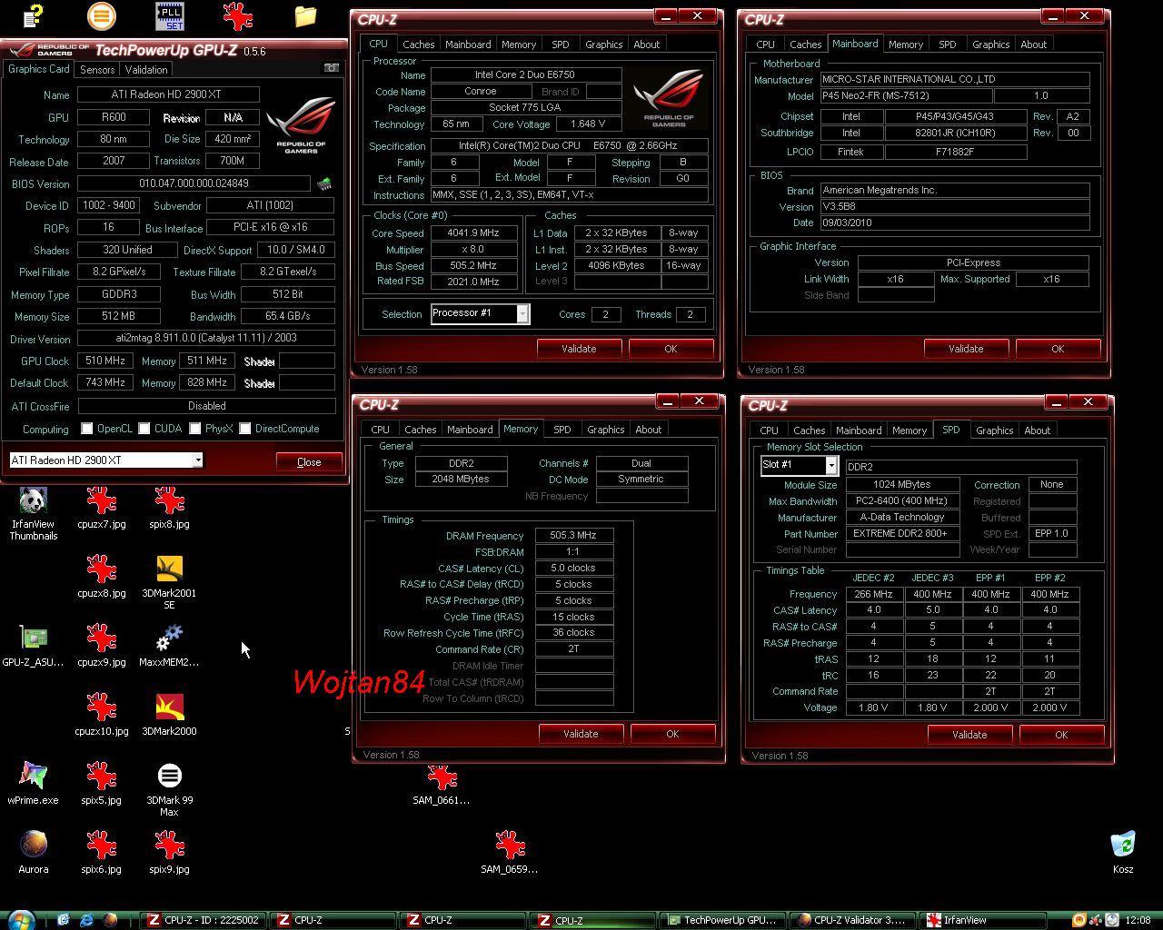The image size is (1163, 930).
Task: Open SAM_0661 desktop file
Action: point(442,784)
